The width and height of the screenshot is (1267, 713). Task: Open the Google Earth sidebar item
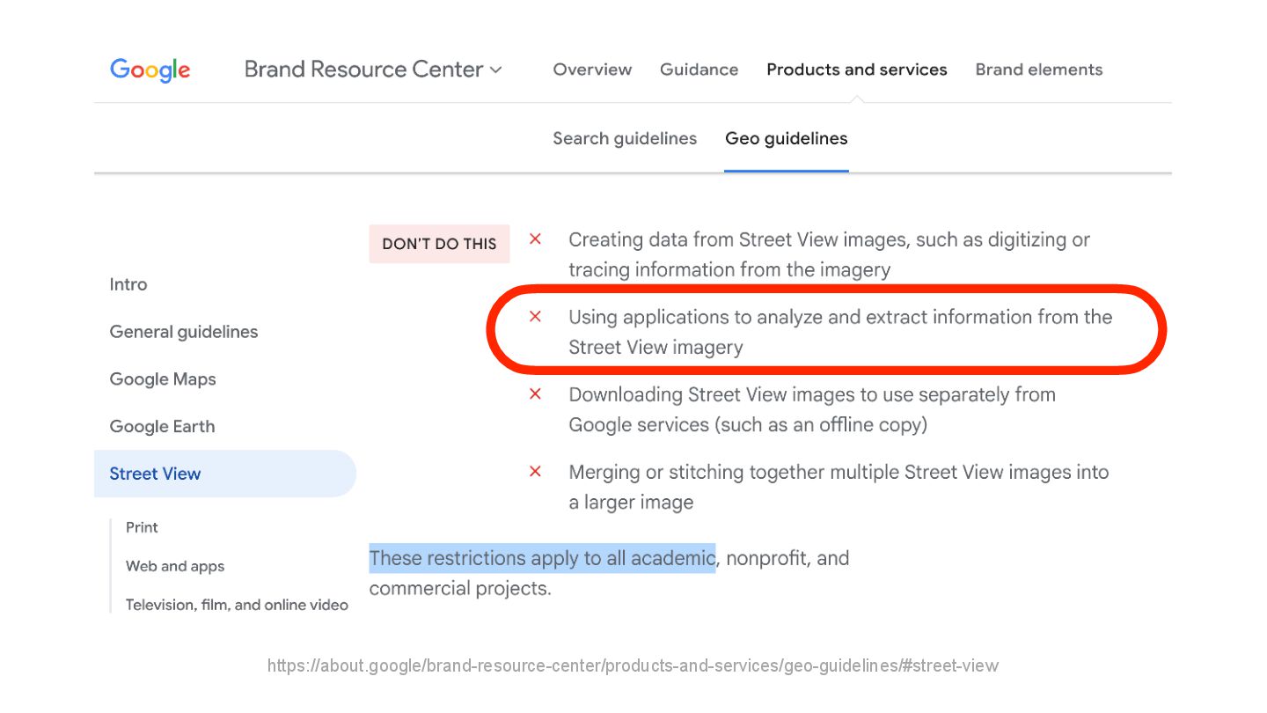point(162,426)
